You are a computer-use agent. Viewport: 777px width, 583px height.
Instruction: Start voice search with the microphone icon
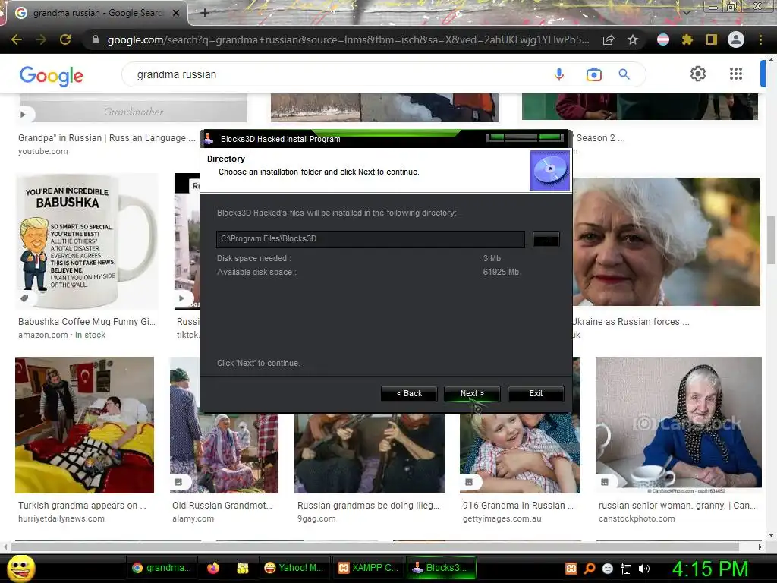559,74
